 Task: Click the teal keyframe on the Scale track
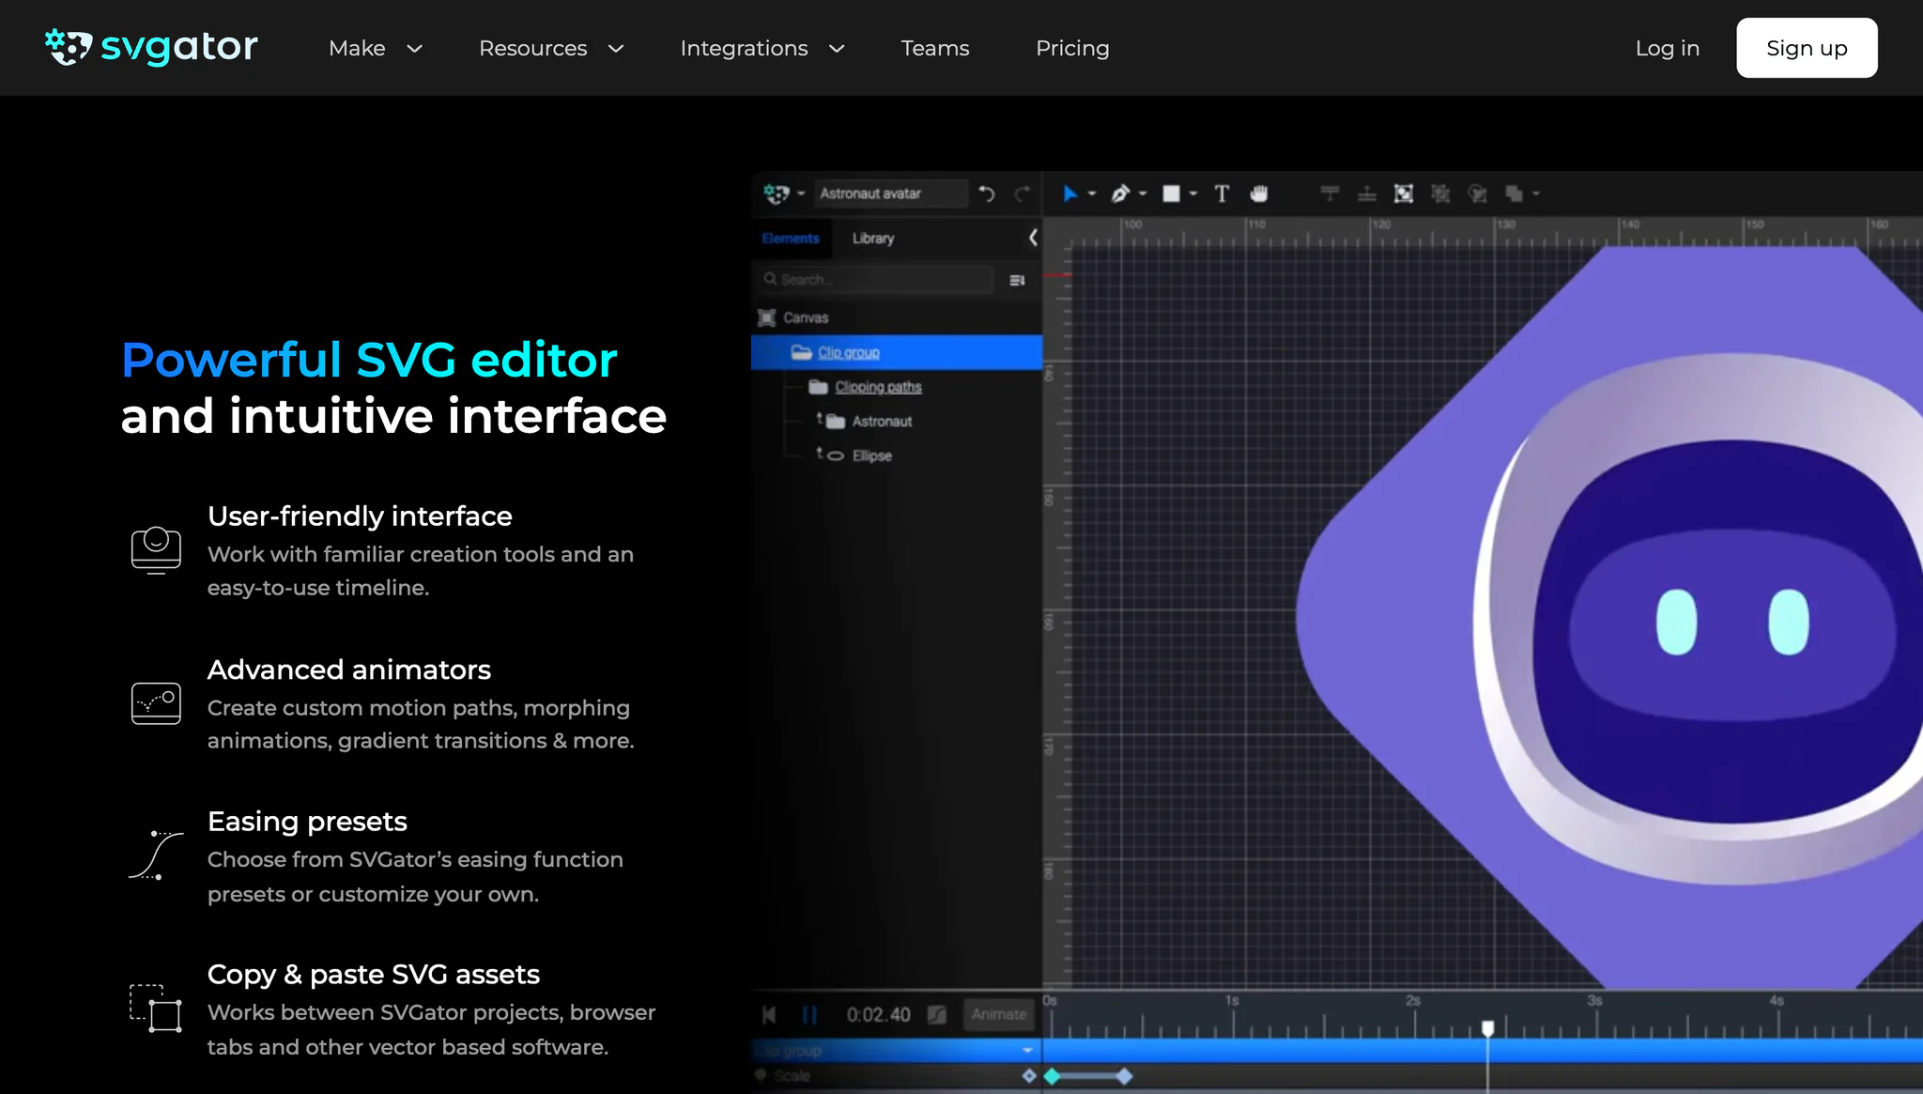pos(1052,1076)
